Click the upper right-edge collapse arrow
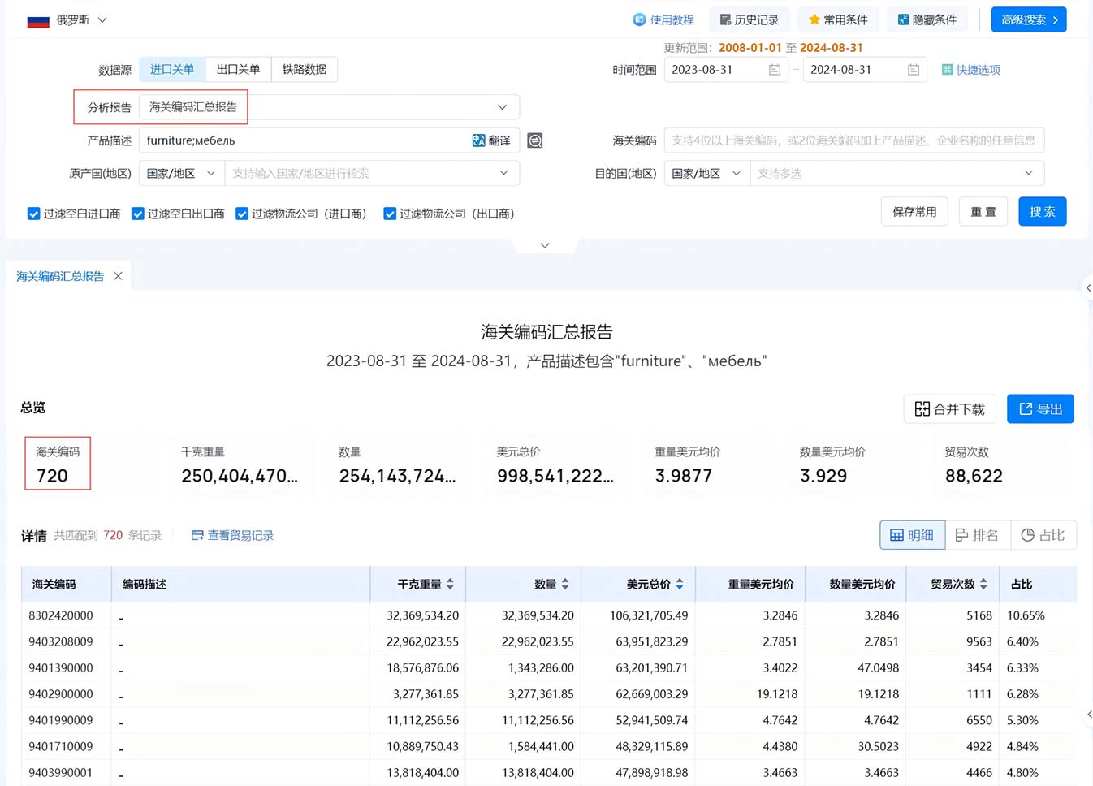This screenshot has height=786, width=1093. coord(1088,288)
